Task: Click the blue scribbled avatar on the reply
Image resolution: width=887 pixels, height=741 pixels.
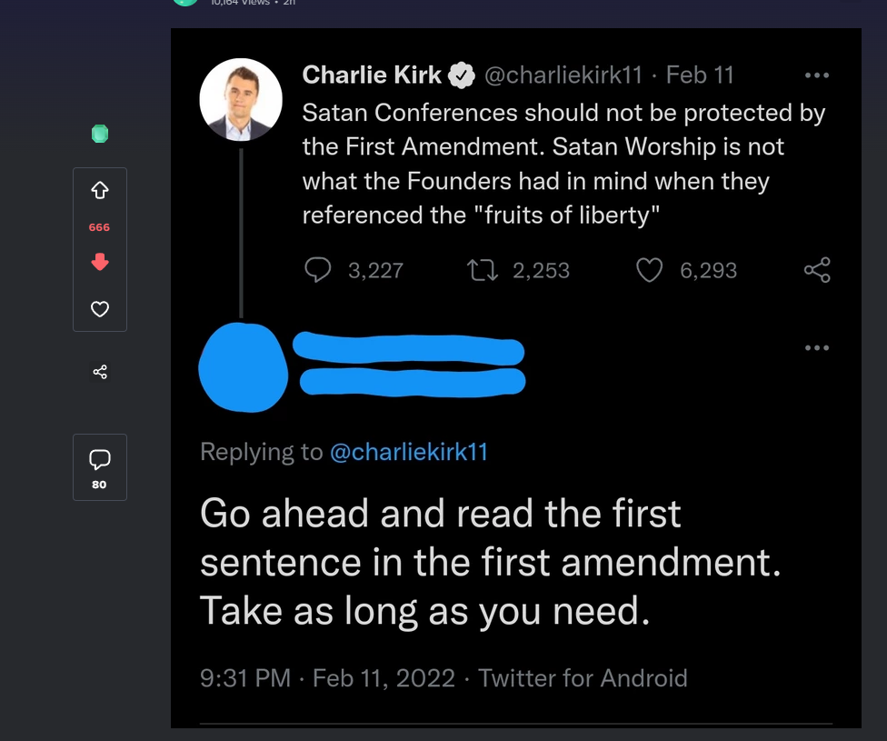Action: [243, 368]
